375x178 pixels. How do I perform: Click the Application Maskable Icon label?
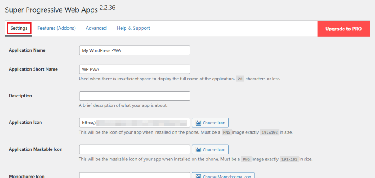(x=36, y=149)
